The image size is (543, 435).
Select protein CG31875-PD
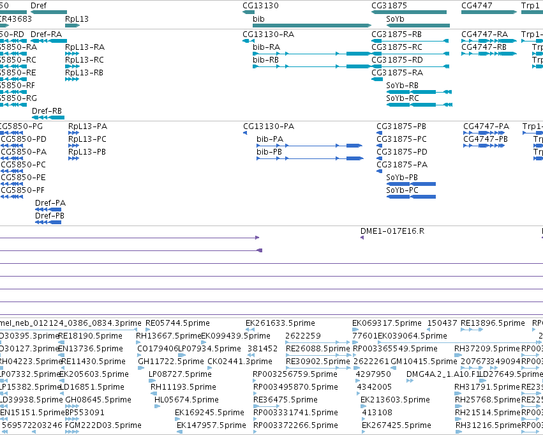click(380, 158)
